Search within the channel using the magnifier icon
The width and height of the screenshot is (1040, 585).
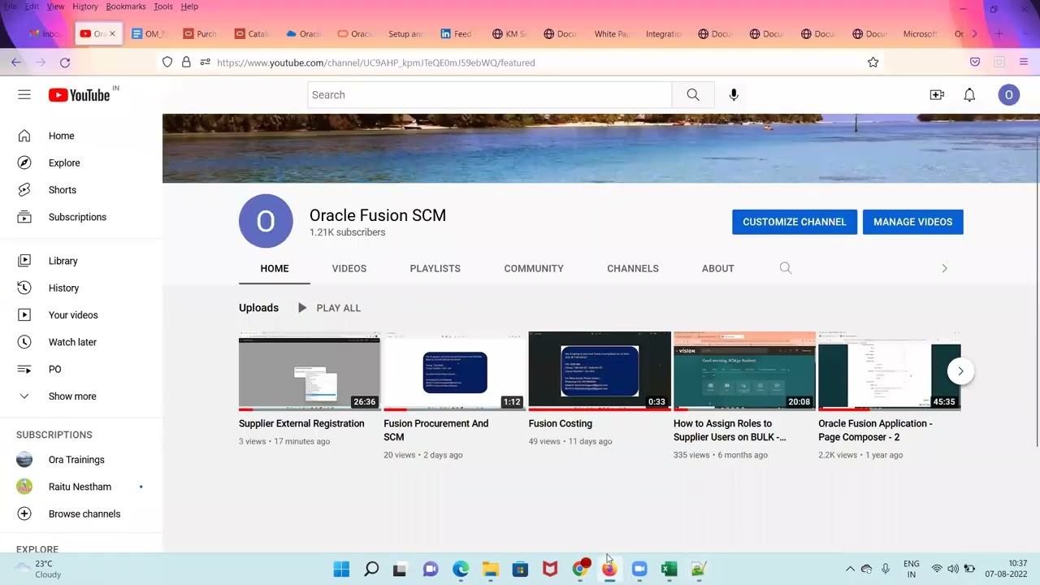tap(786, 268)
